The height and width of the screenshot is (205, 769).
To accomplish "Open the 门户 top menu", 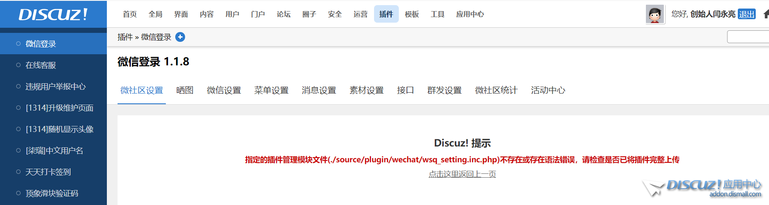I will [258, 14].
